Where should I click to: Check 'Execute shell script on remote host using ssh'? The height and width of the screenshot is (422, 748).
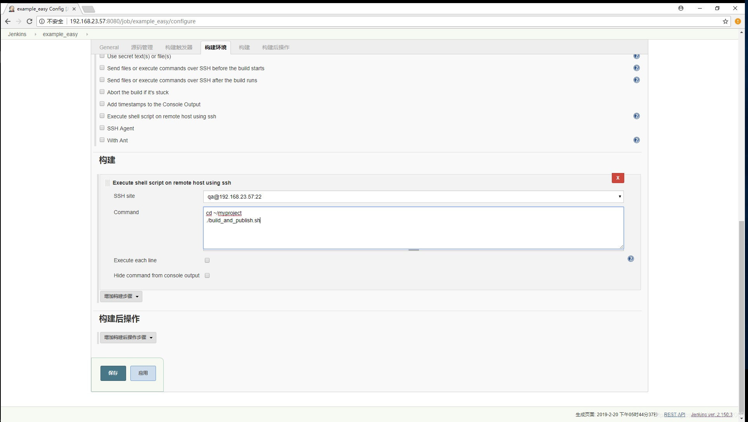[102, 116]
